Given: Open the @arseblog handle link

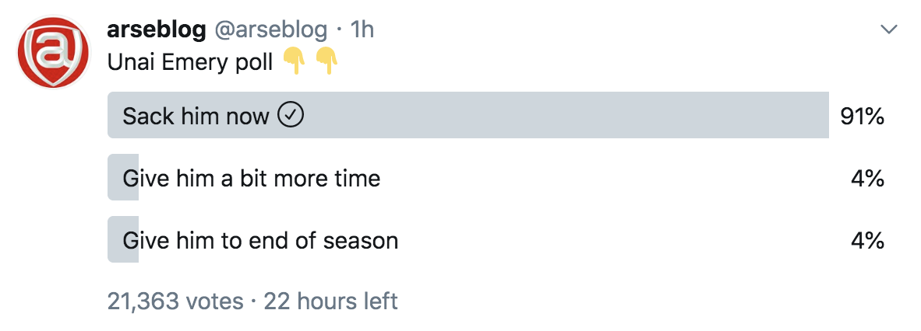Looking at the screenshot, I should [x=271, y=30].
